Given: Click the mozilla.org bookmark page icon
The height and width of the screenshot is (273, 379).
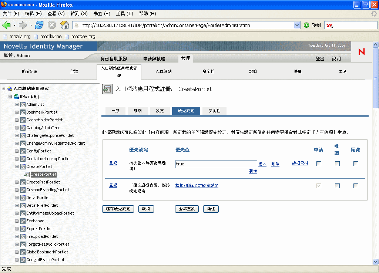Looking at the screenshot, I should click(5, 37).
